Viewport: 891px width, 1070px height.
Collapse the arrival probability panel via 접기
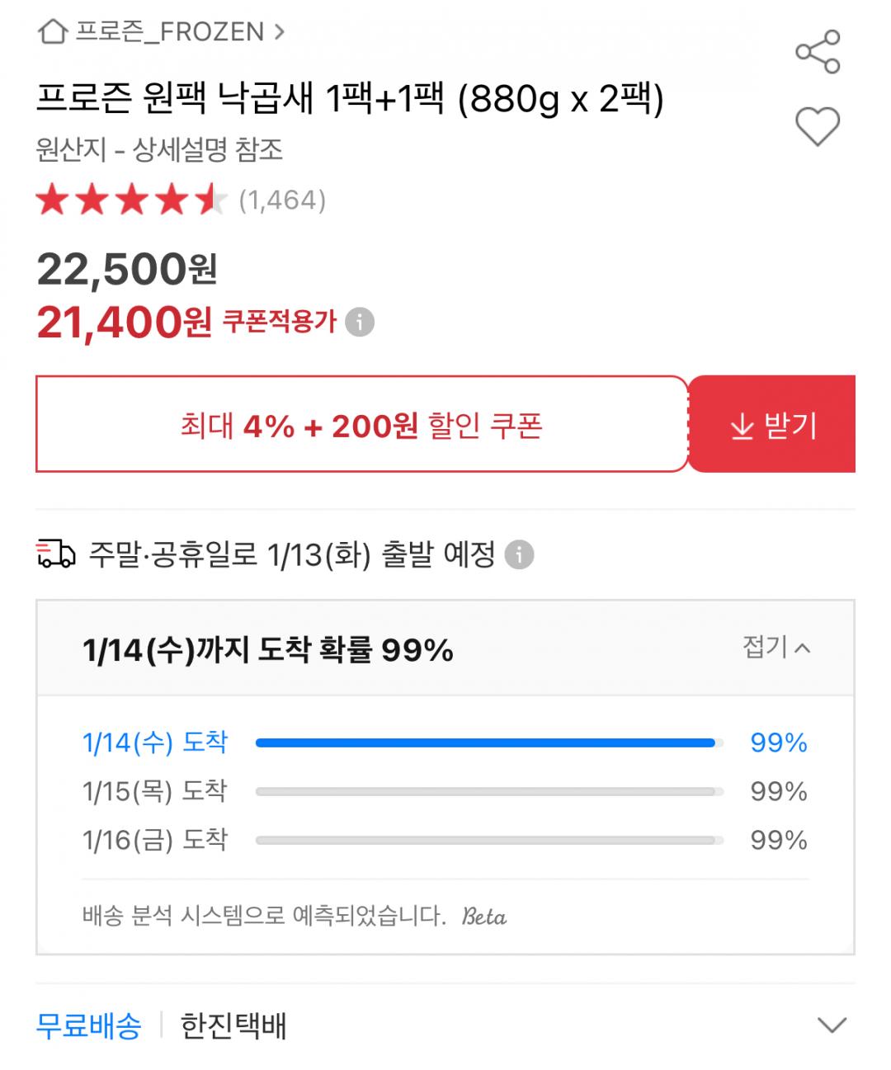point(775,648)
